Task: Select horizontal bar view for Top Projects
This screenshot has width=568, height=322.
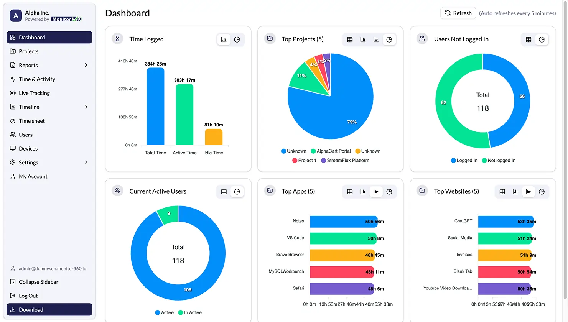Action: 376,39
